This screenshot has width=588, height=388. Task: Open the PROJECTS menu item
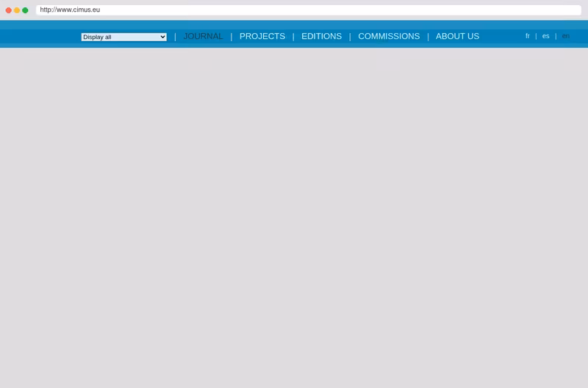262,36
